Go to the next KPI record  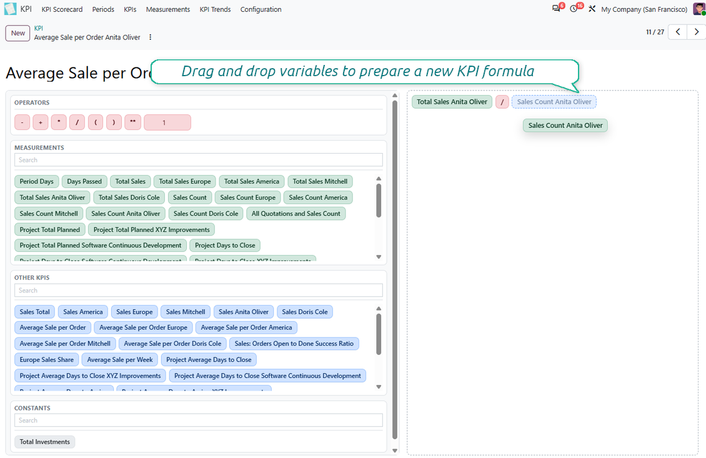(x=697, y=32)
